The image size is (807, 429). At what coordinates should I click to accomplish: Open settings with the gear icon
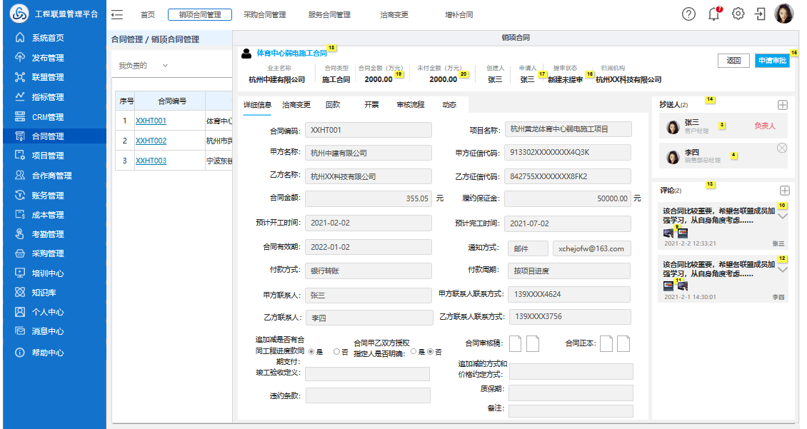click(x=738, y=14)
